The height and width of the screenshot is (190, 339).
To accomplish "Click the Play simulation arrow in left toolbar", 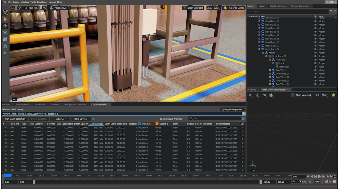I will [5, 53].
